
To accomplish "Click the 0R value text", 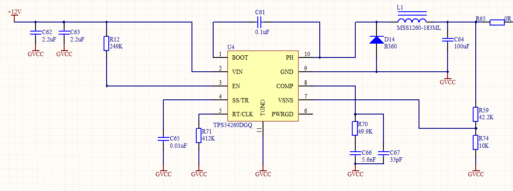I will [508, 19].
